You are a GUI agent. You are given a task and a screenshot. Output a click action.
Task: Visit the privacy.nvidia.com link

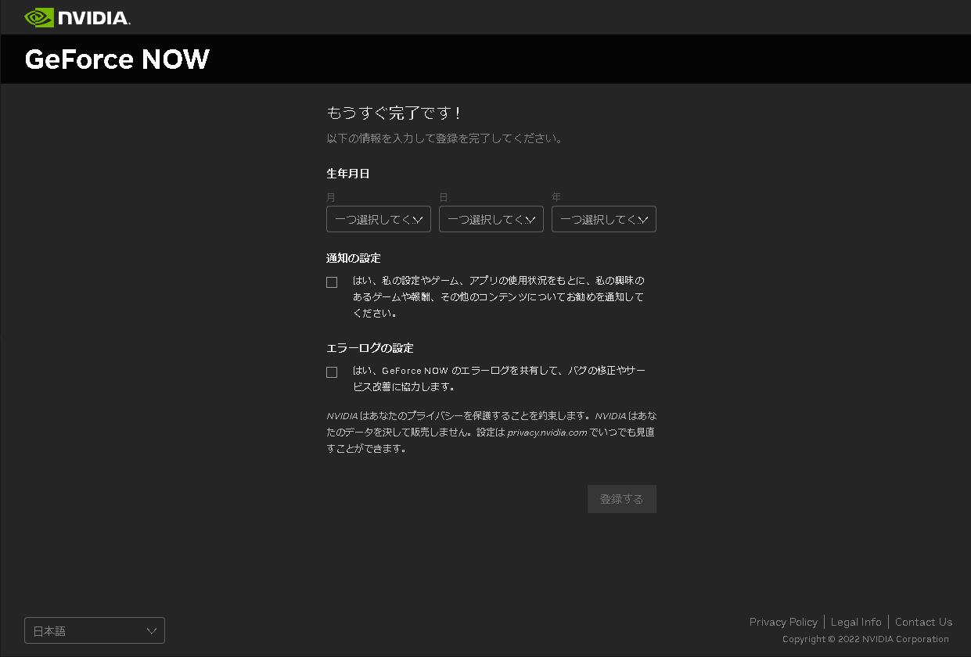coord(548,432)
